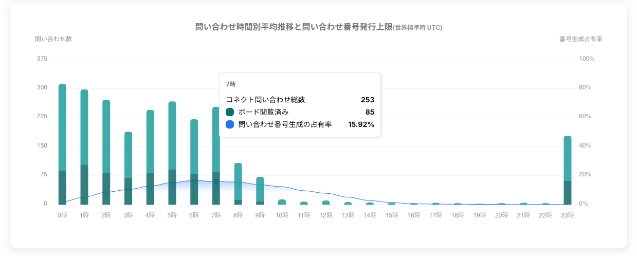
Task: Click the 16時 x-axis label
Action: [x=414, y=215]
